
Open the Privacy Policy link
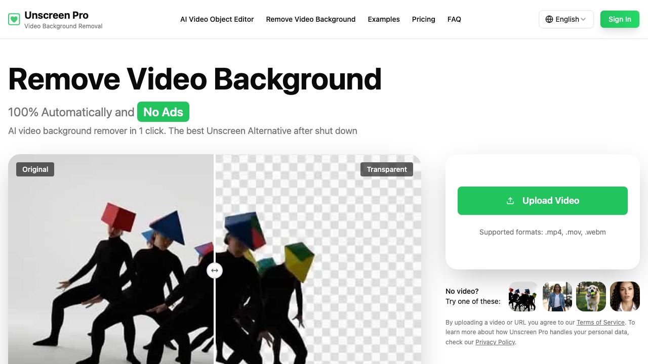click(495, 342)
